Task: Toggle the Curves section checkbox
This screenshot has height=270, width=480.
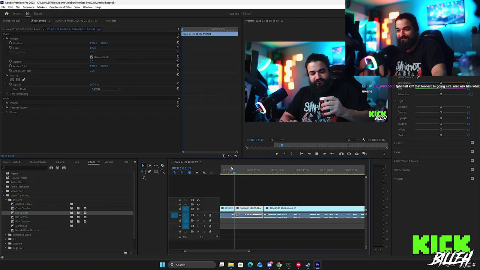Action: coord(472,152)
